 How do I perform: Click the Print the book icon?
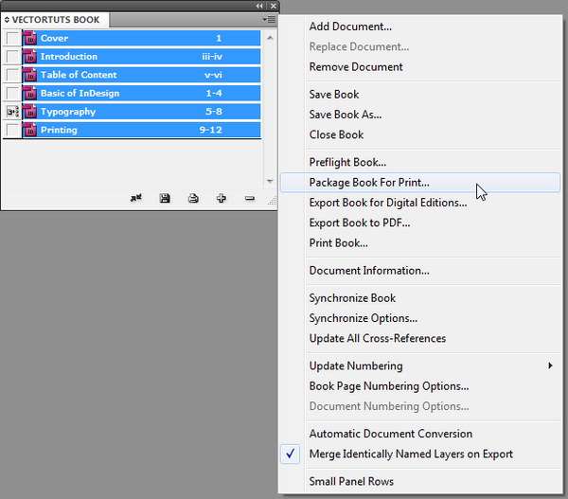click(x=193, y=198)
